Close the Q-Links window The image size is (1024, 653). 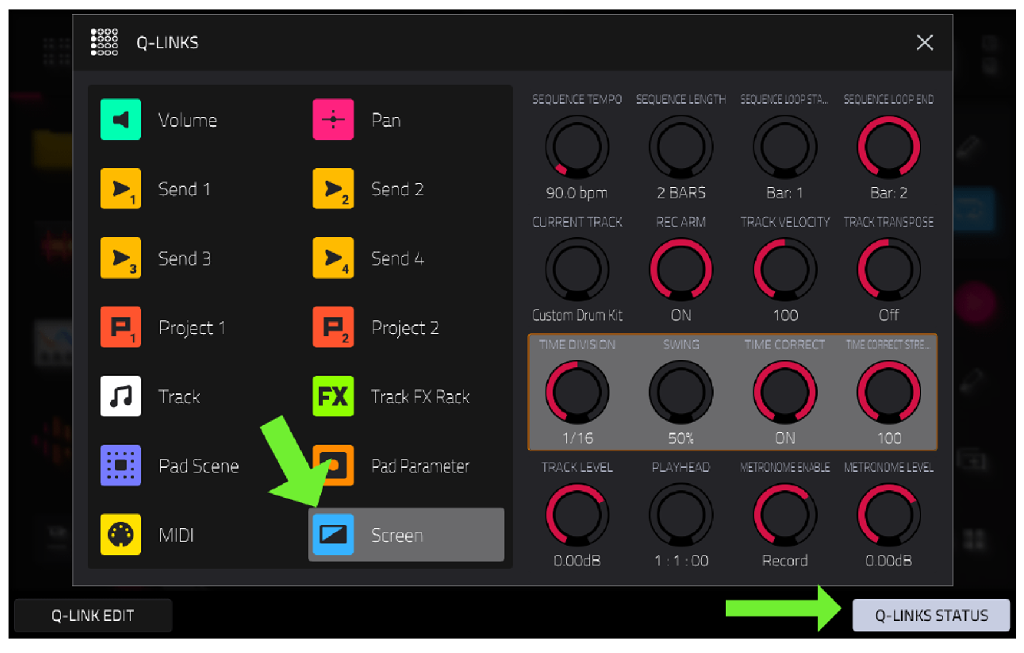(x=924, y=42)
